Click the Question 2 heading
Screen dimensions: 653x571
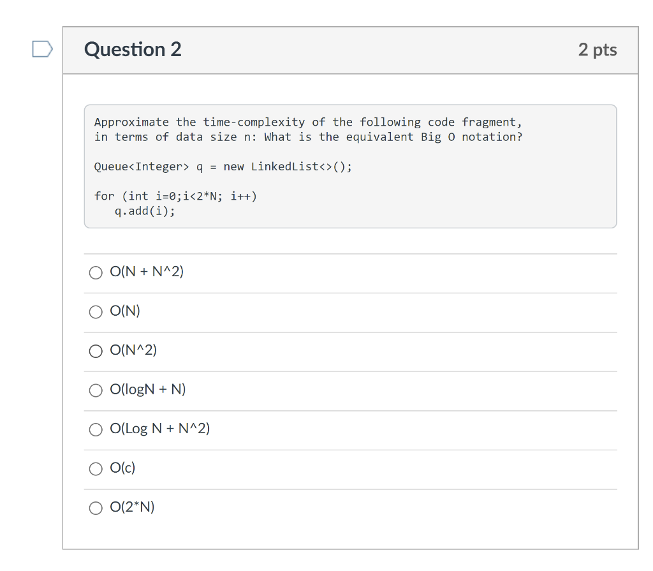[x=133, y=49]
